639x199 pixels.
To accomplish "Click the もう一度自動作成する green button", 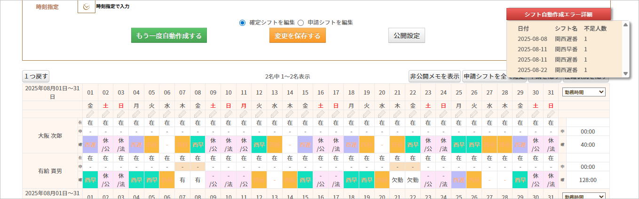I will pos(169,35).
